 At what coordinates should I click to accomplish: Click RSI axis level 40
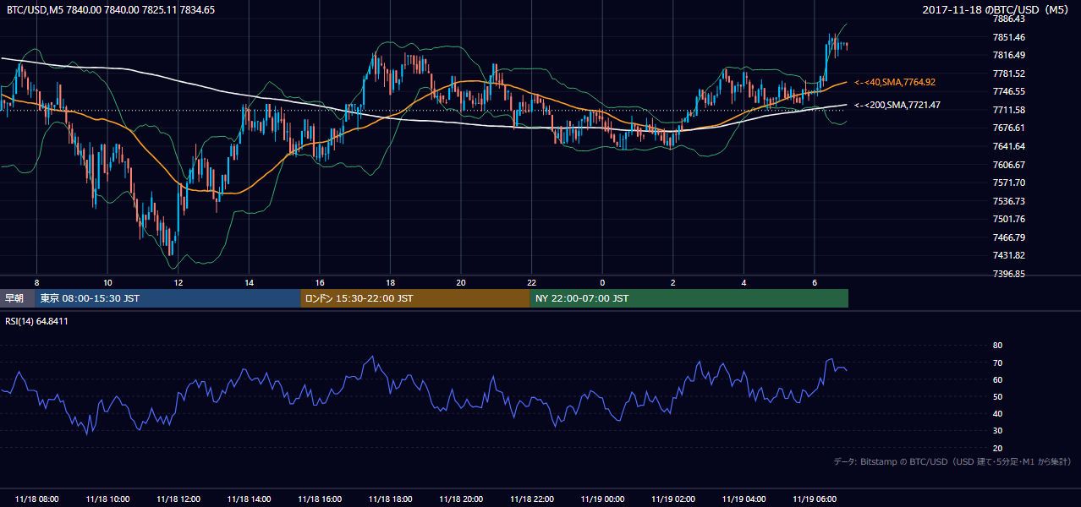(x=997, y=413)
